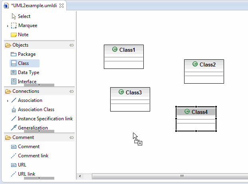Image resolution: width=248 pixels, height=184 pixels.
Task: Click the horizontal scrollbar thumb
Action: point(182,176)
